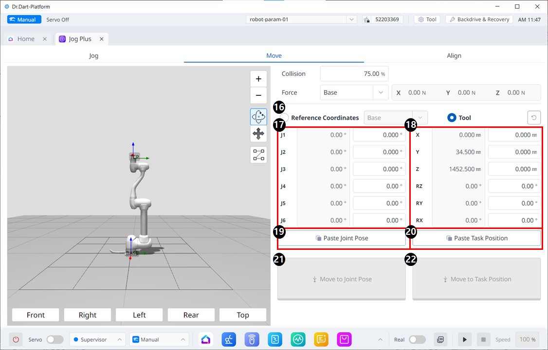Zoom out the 3D robot view
Screen dimensions: 548x350
pyautogui.click(x=258, y=96)
